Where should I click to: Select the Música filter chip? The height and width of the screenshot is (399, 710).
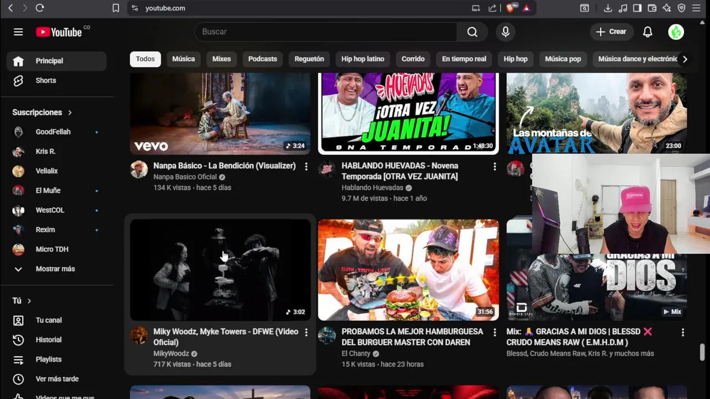[184, 59]
